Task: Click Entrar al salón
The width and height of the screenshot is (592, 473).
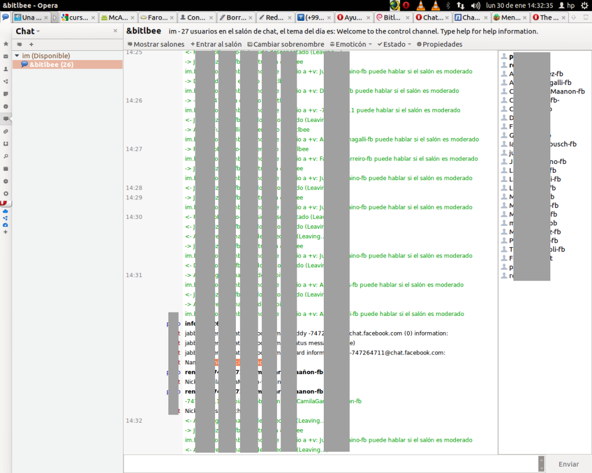Action: [x=216, y=44]
